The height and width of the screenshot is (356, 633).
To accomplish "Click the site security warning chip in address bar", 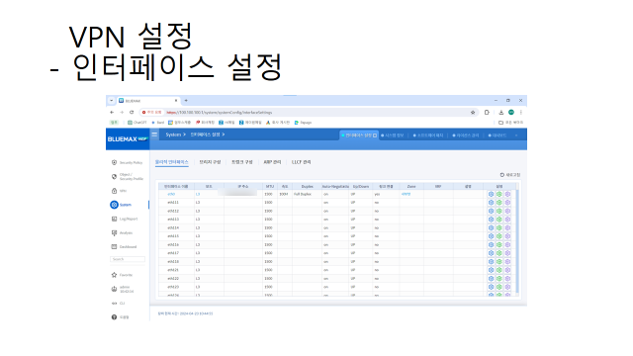I will (151, 112).
